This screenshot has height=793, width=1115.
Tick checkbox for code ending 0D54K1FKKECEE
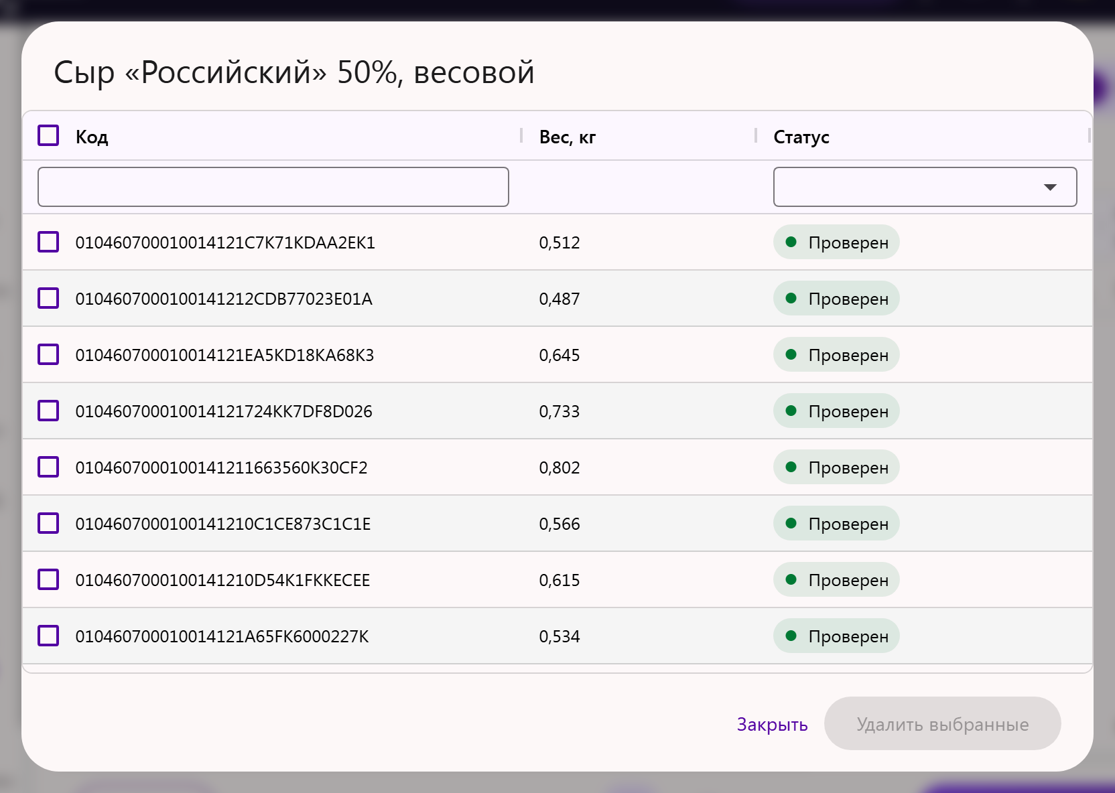48,579
